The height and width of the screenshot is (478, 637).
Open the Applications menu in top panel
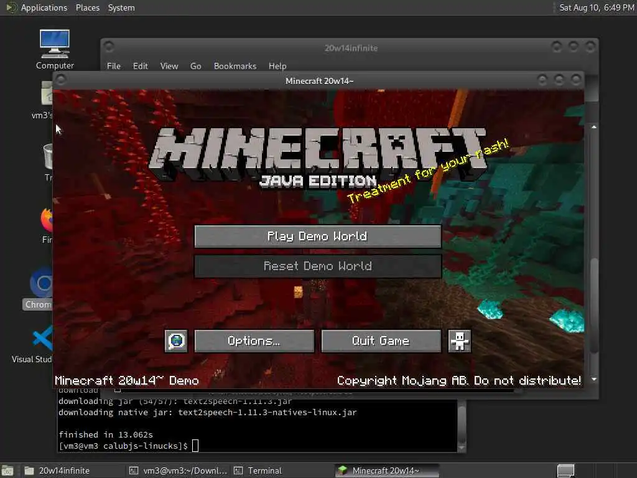[x=44, y=7]
